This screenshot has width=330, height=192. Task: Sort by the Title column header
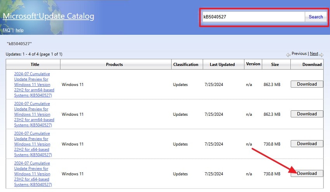coord(35,64)
